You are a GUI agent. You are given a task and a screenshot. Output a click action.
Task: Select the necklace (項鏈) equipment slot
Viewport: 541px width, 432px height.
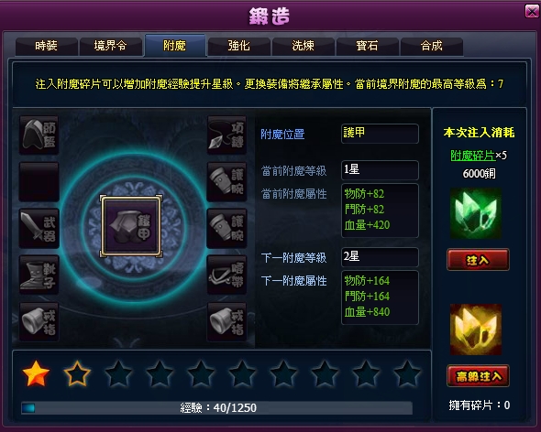click(226, 135)
